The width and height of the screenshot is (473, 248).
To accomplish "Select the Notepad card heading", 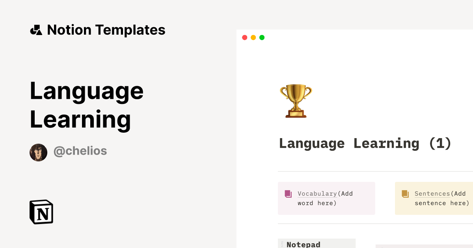I will tap(303, 244).
